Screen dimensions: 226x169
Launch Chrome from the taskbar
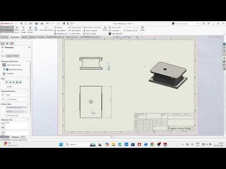click(x=152, y=145)
